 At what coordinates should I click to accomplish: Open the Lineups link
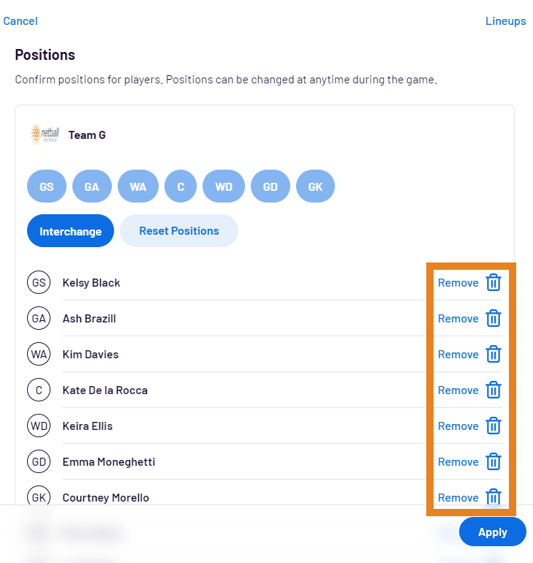pyautogui.click(x=506, y=20)
